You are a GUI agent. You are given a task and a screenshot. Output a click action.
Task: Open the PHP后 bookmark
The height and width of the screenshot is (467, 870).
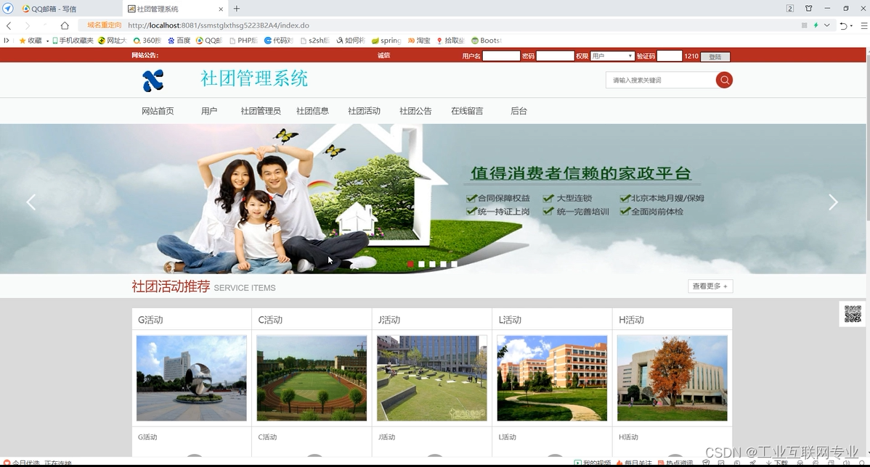[243, 41]
